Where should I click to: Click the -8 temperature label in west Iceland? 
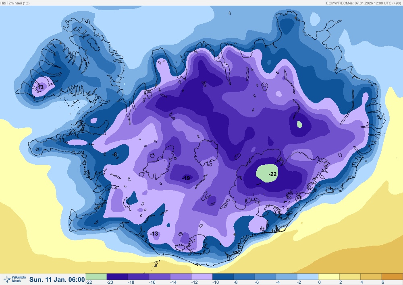pos(114,154)
